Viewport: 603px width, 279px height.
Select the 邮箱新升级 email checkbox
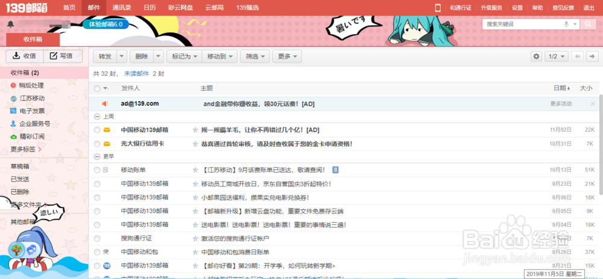click(97, 211)
